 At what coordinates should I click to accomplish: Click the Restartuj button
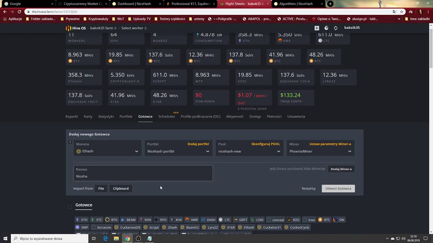click(x=309, y=188)
